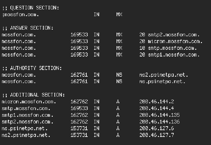Click micron.mossfon.com. MX record target

175,41
